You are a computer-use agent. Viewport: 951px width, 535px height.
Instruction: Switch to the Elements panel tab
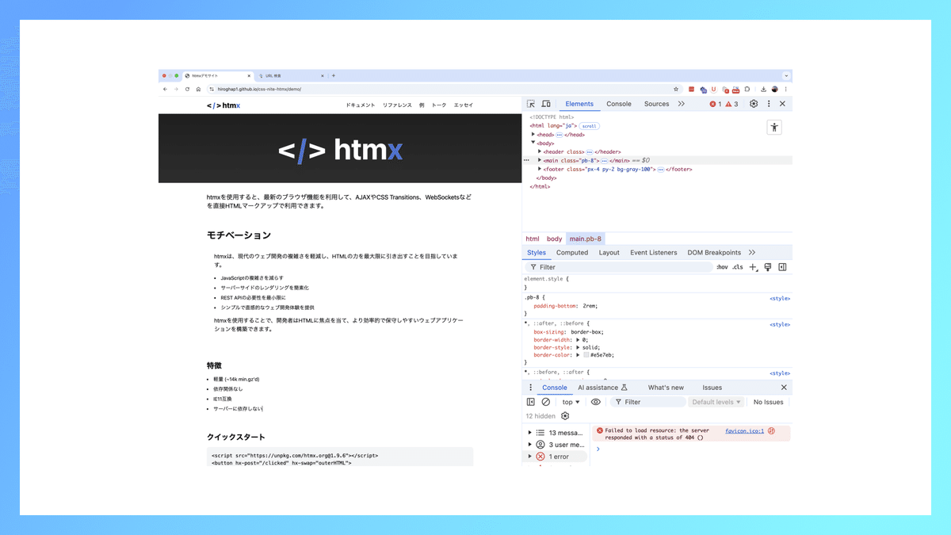tap(579, 104)
